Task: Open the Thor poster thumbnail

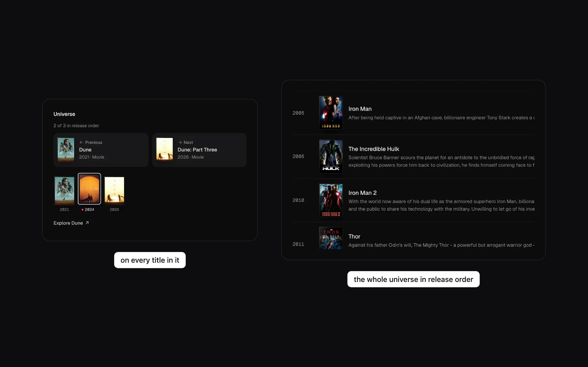Action: [331, 238]
